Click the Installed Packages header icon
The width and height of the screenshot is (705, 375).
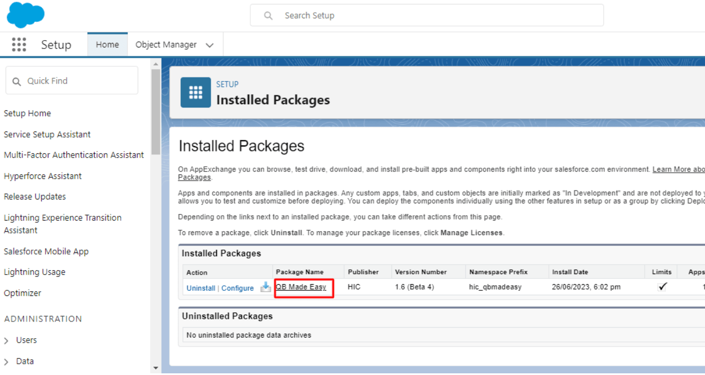(x=196, y=92)
